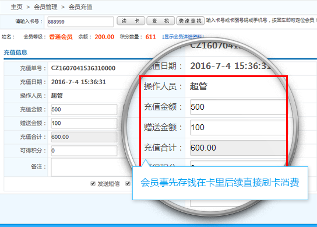Focus the card number field containing 888999
The image size is (317, 227).
80,22
